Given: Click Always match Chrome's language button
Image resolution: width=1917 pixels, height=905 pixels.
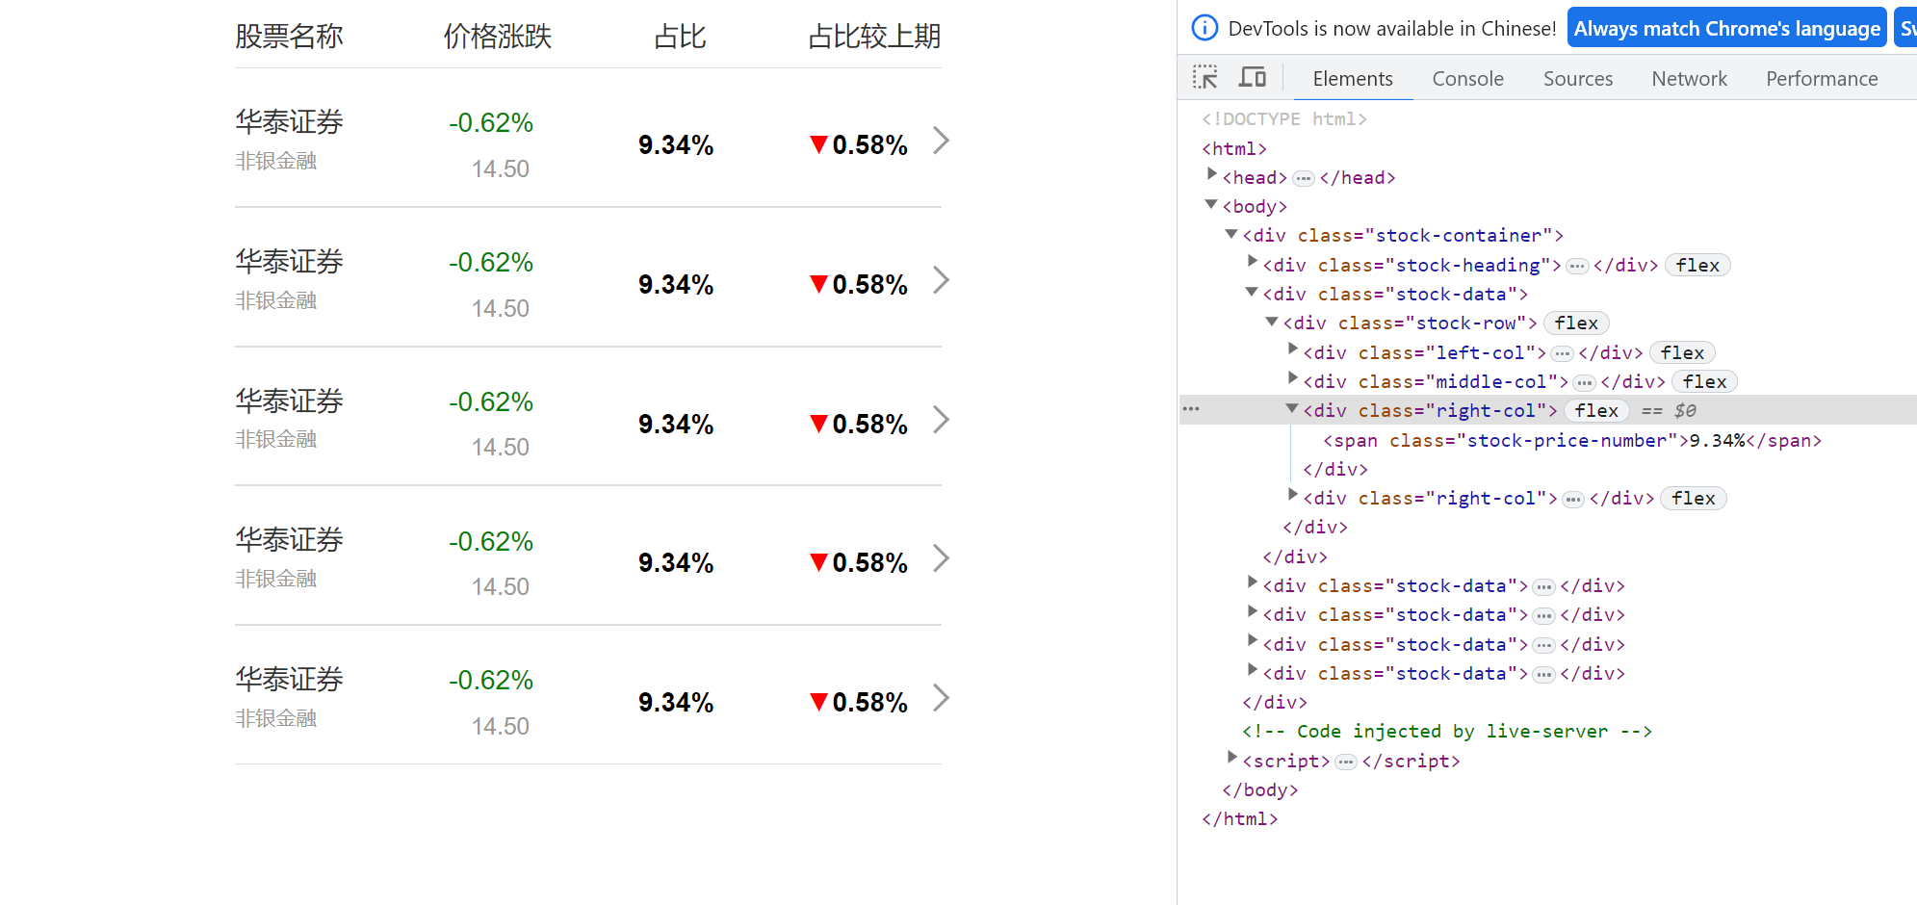Looking at the screenshot, I should pyautogui.click(x=1726, y=29).
